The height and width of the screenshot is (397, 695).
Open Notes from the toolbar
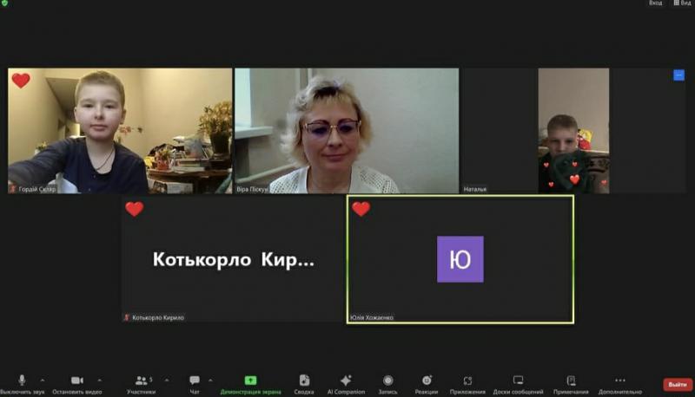pos(571,381)
